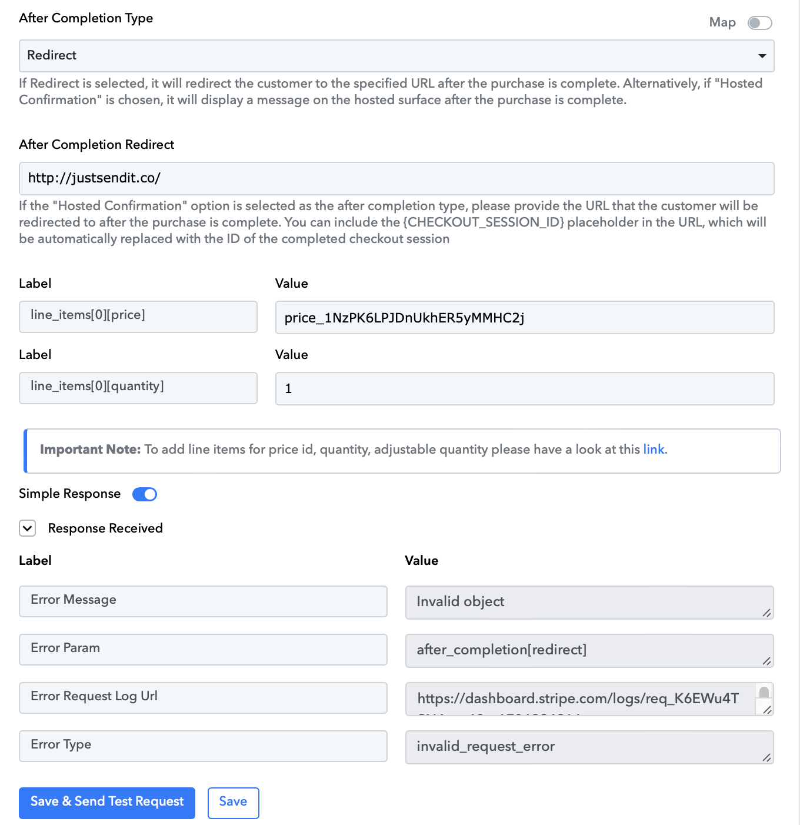The height and width of the screenshot is (825, 800).
Task: Select the Error Message label field
Action: [203, 601]
